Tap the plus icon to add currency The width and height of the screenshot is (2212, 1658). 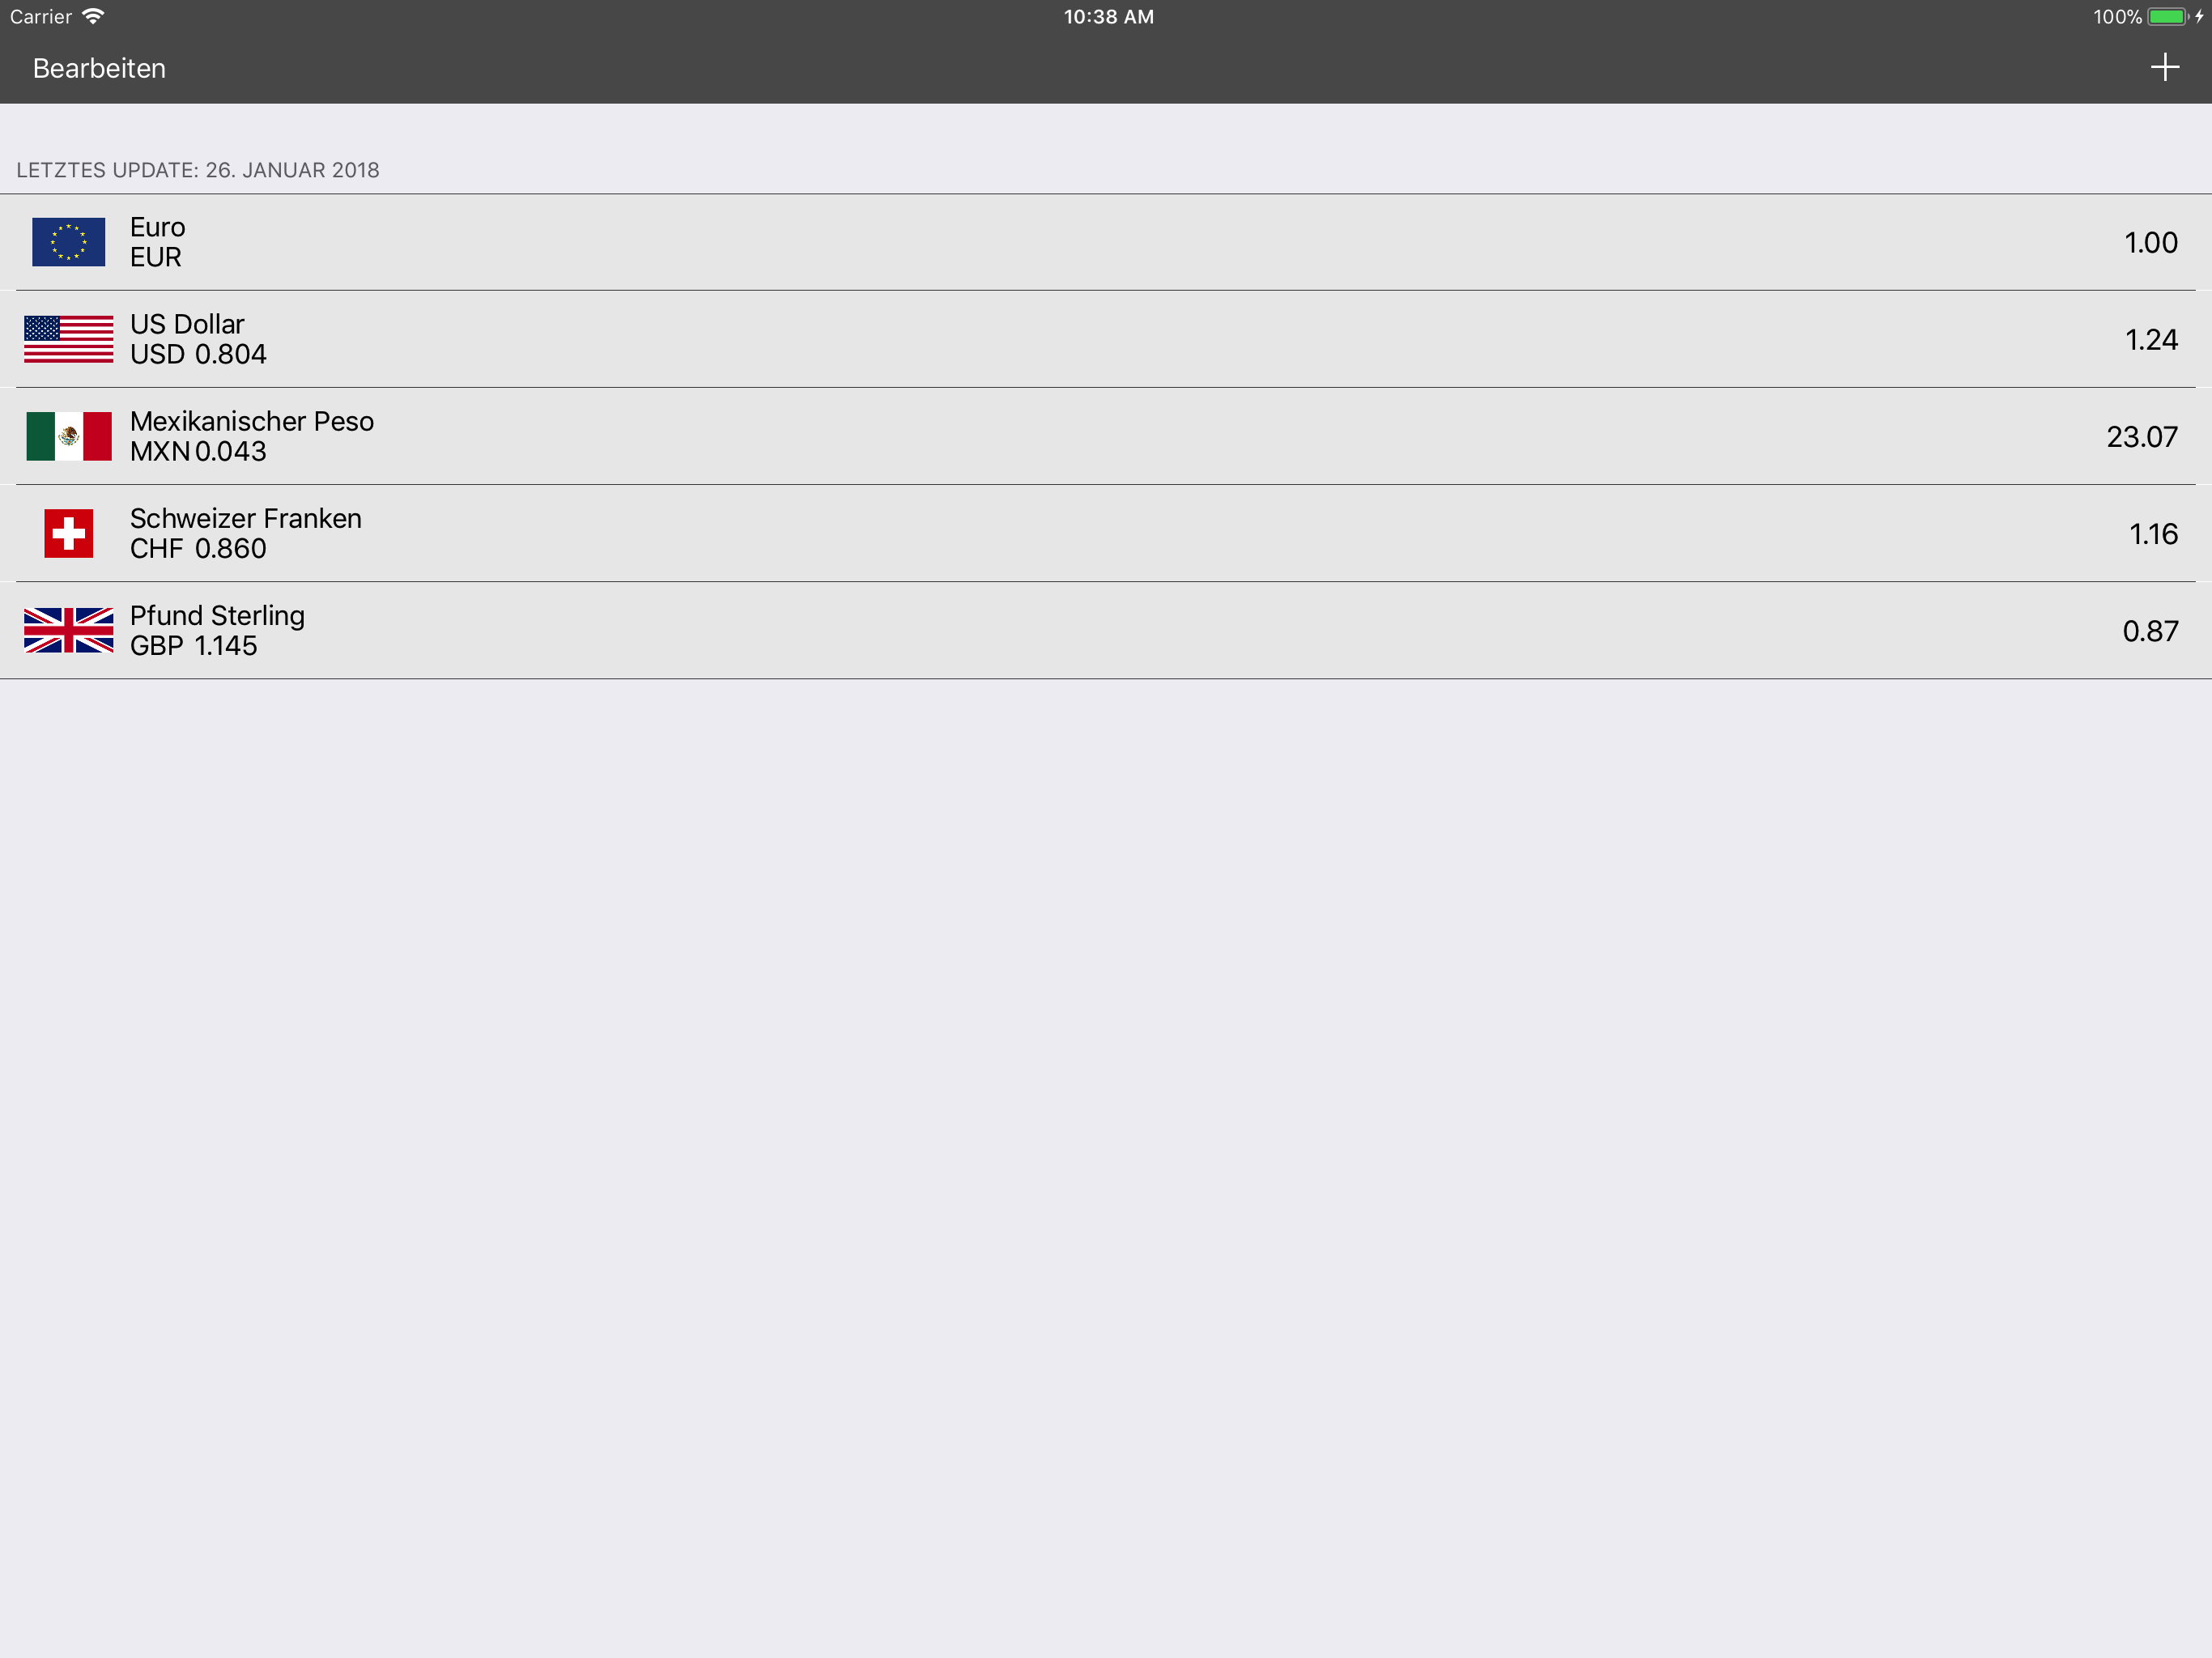(2164, 68)
